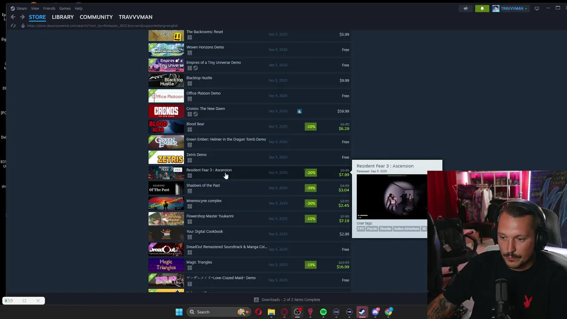Open Resident Fear 3 : Ascension listing
Screen dimensions: 567x319
click(249, 172)
